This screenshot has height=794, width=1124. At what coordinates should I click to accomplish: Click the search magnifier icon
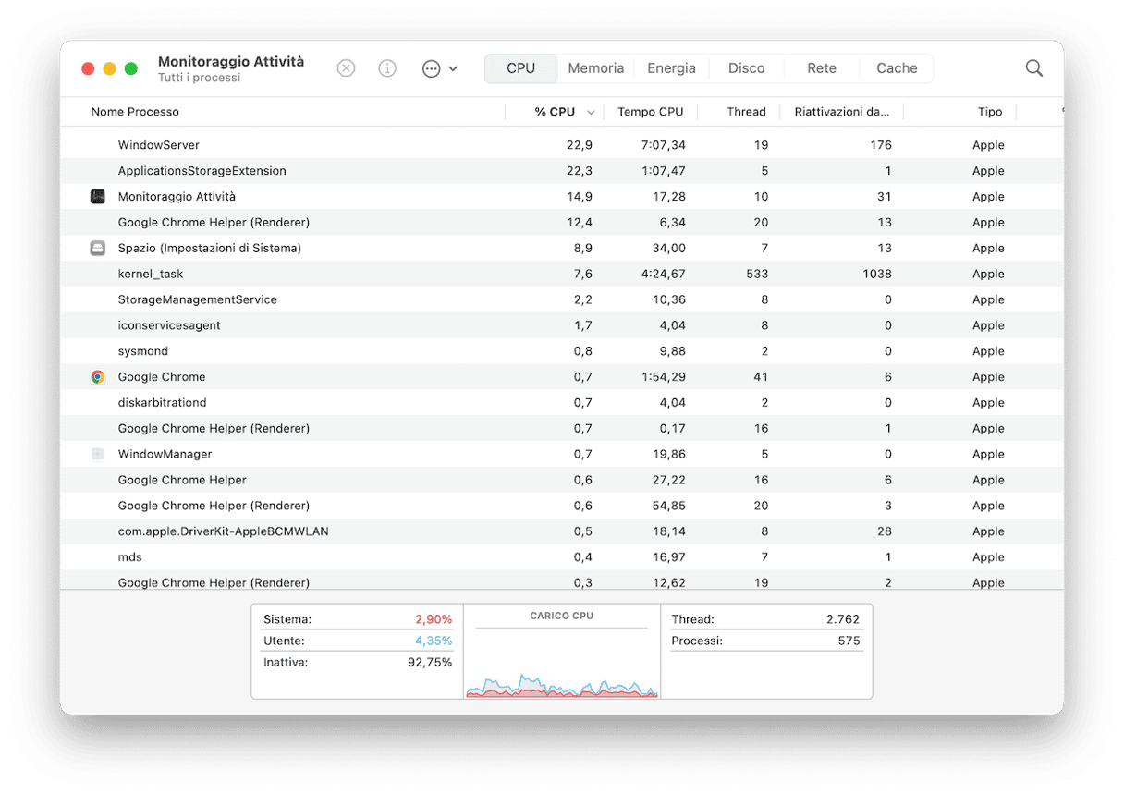point(1034,68)
